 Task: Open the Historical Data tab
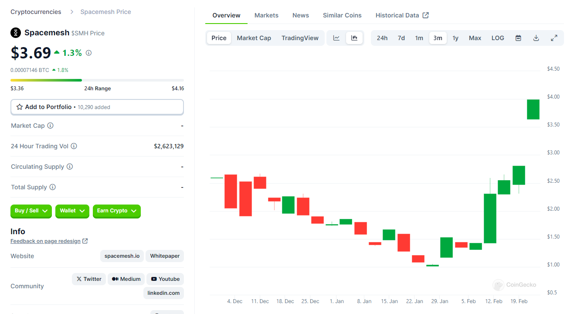tap(402, 15)
